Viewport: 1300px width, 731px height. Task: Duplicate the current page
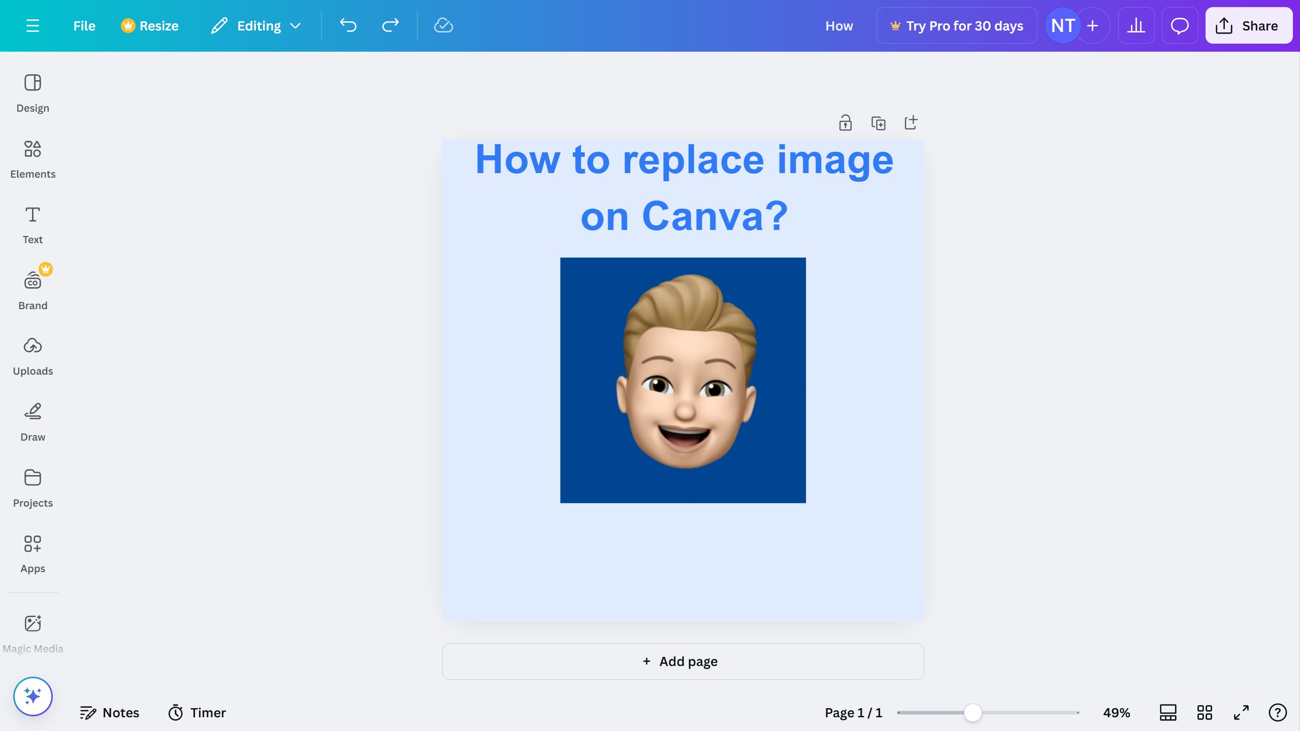tap(879, 122)
